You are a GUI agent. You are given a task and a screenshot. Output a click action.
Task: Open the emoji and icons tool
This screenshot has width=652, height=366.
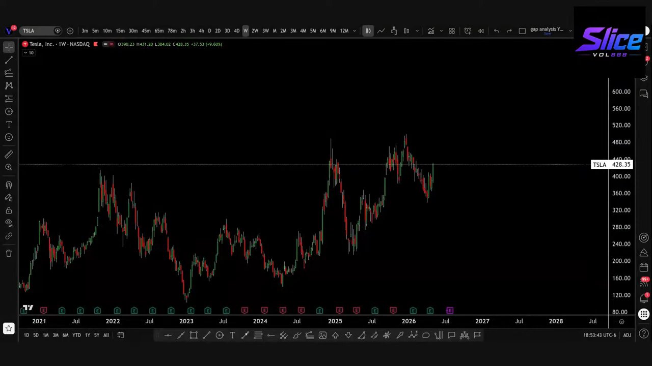[9, 137]
